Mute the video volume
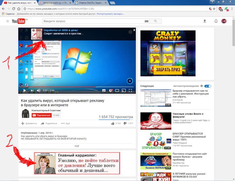This screenshot has height=181, width=235. (x=38, y=90)
